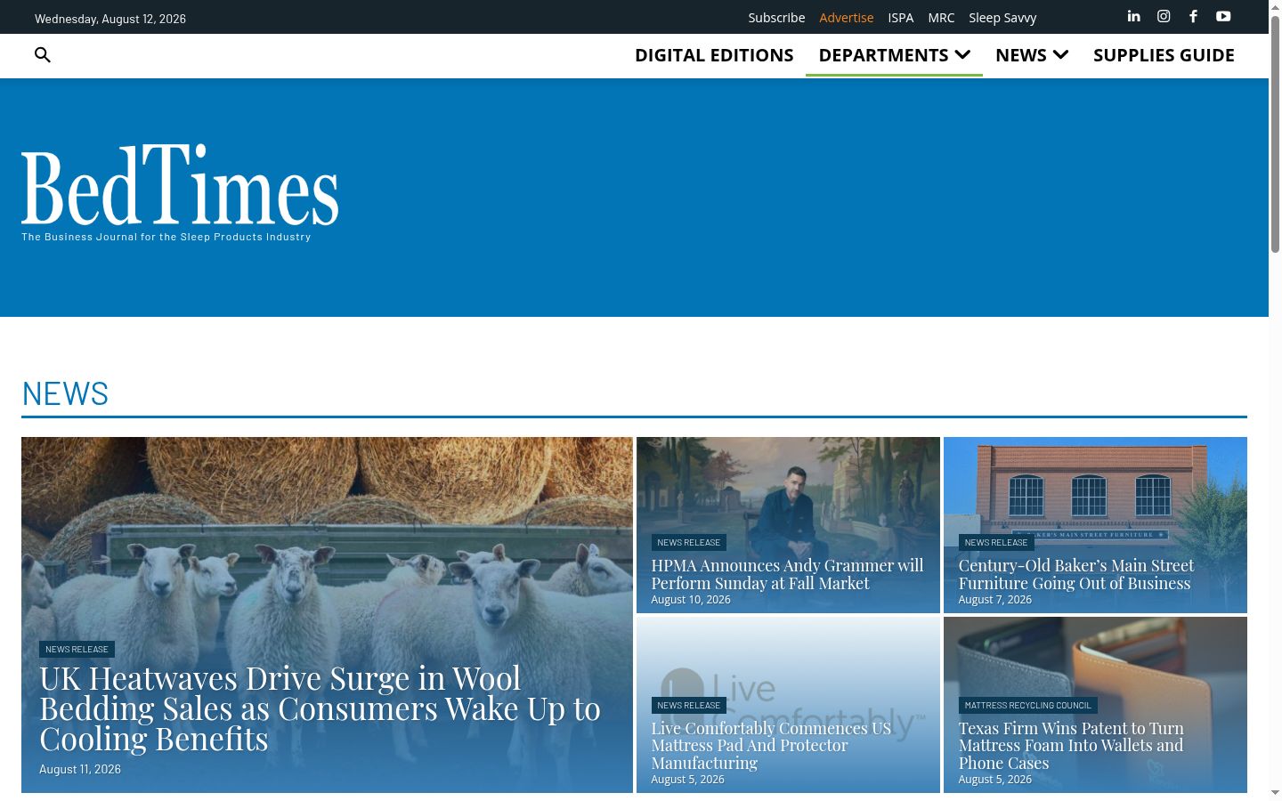1282x801 pixels.
Task: Expand the News menu chevron
Action: pos(1060,54)
